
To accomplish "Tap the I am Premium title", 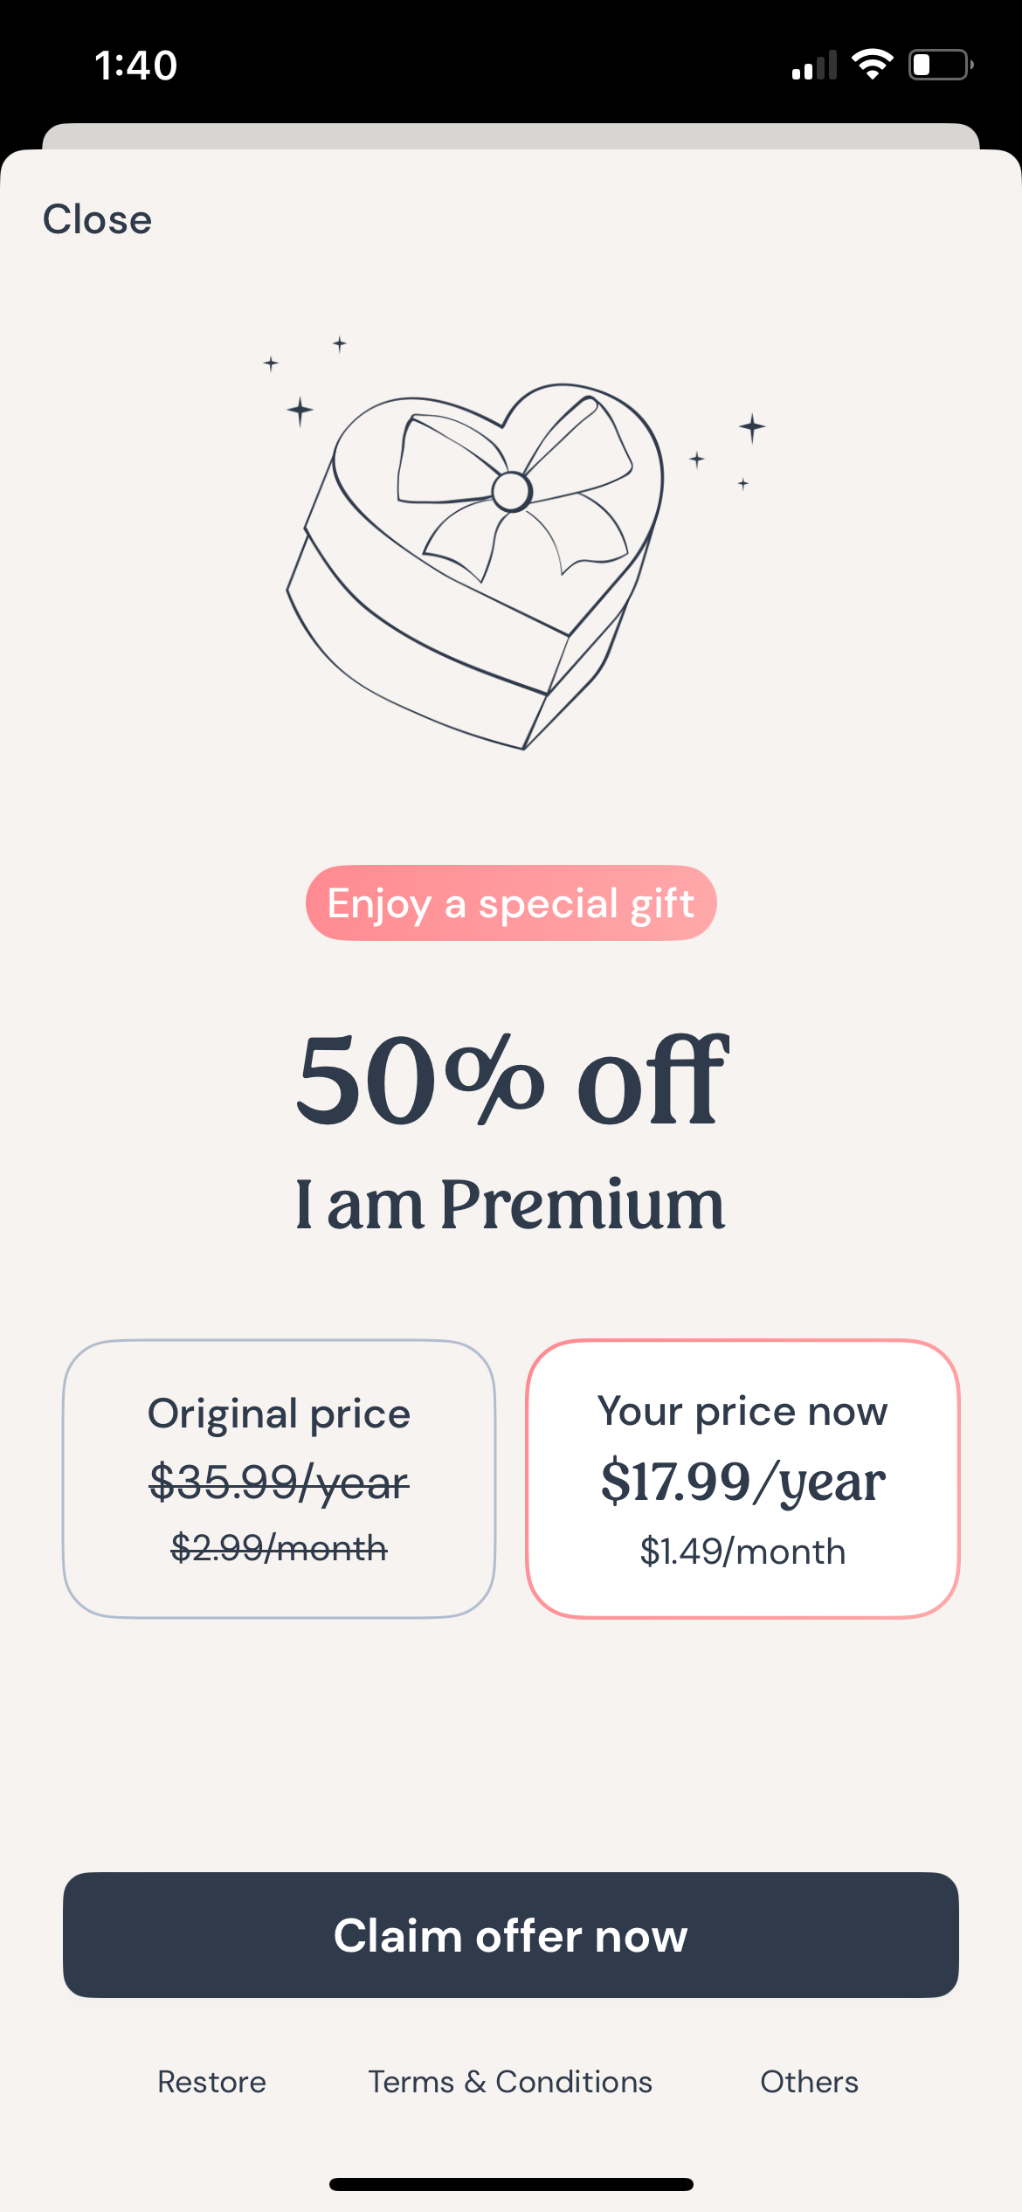I will coord(511,1204).
